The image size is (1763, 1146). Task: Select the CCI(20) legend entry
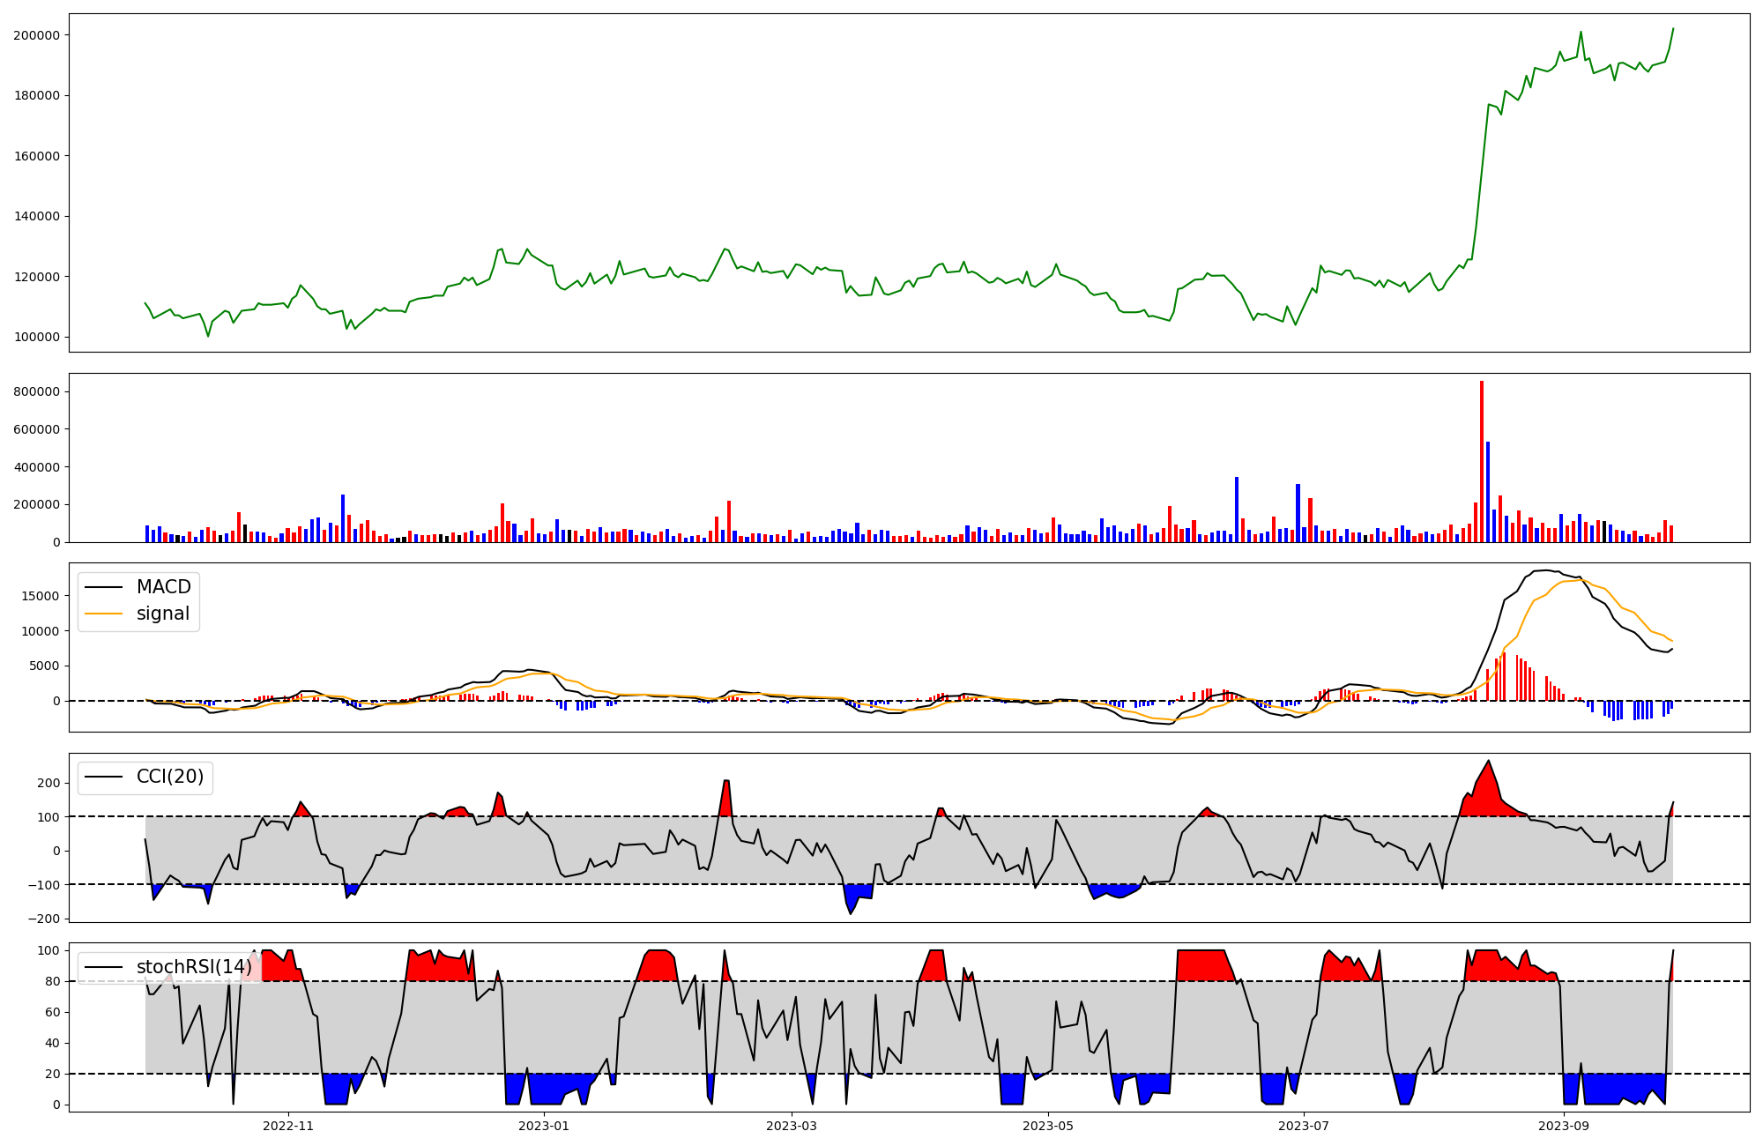(x=169, y=777)
